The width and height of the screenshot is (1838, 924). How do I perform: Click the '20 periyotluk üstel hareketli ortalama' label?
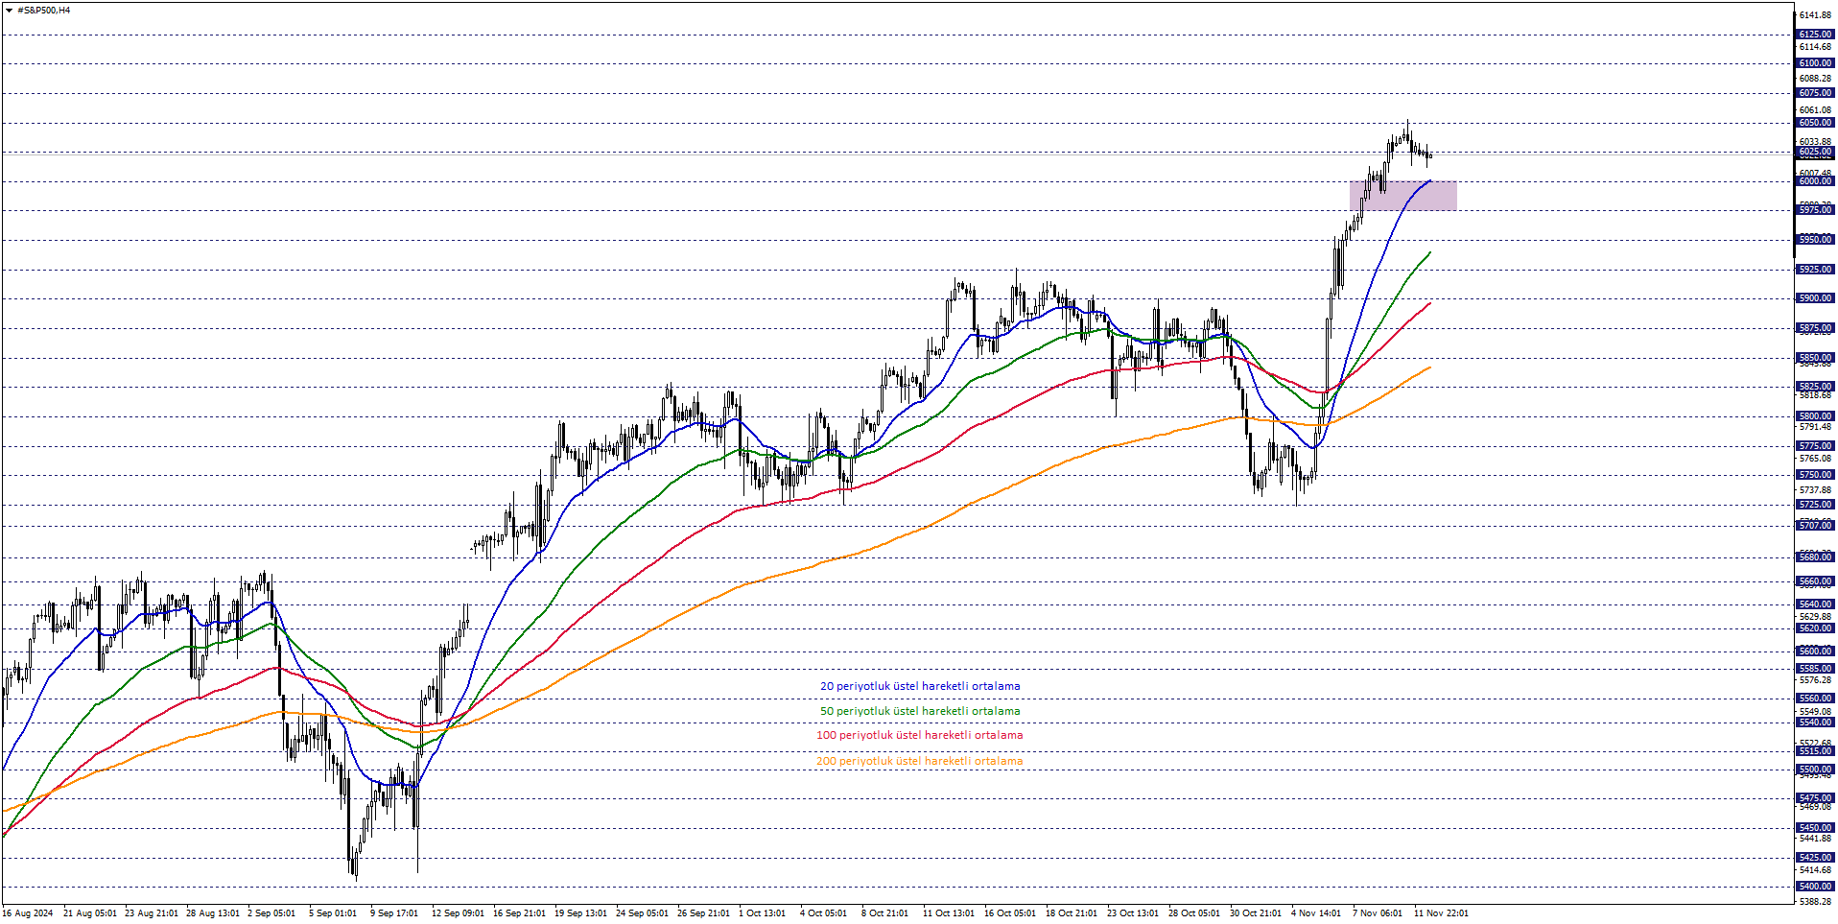(920, 686)
